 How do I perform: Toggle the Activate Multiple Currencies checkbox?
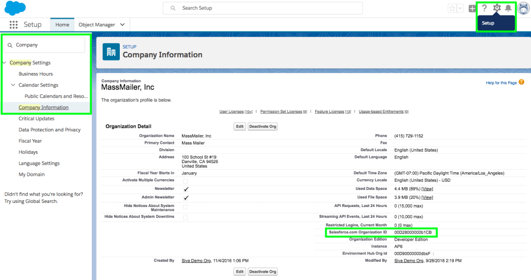coord(185,181)
